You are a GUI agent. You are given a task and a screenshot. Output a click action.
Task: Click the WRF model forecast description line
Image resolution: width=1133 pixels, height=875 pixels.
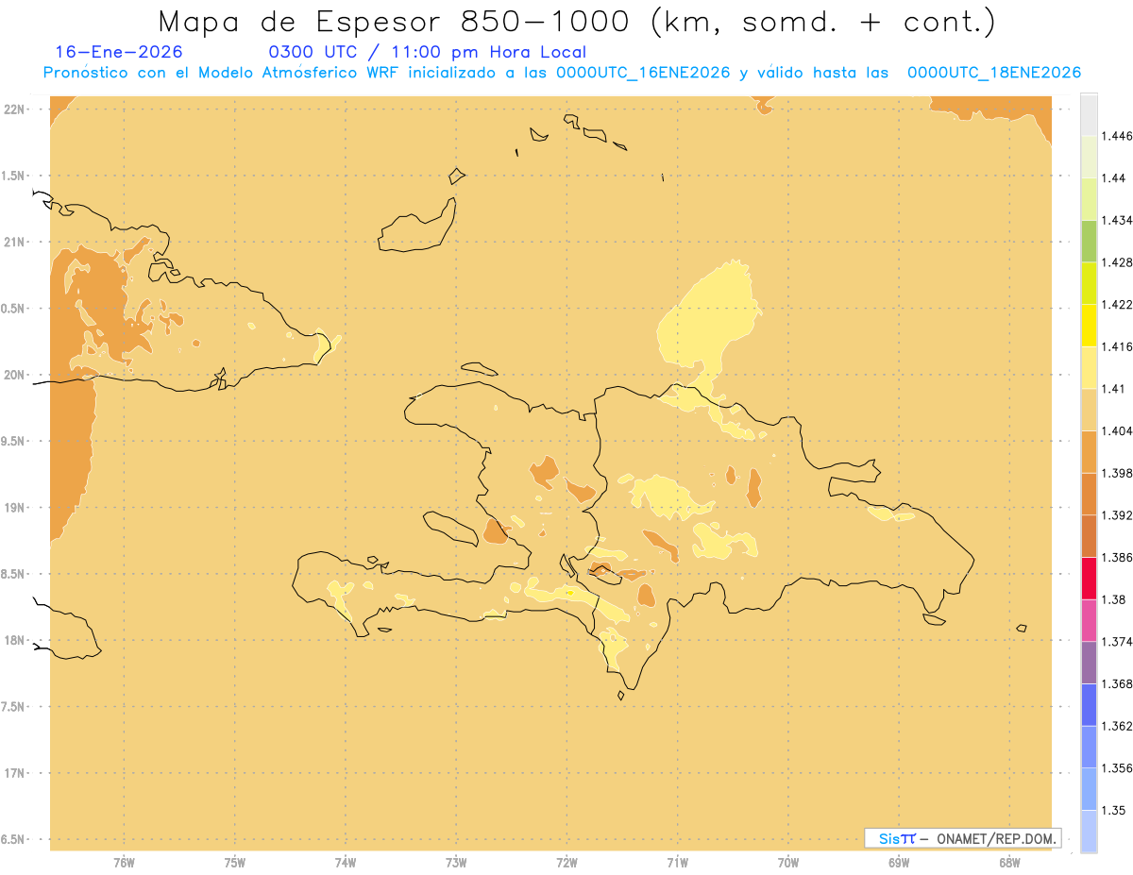pyautogui.click(x=562, y=73)
